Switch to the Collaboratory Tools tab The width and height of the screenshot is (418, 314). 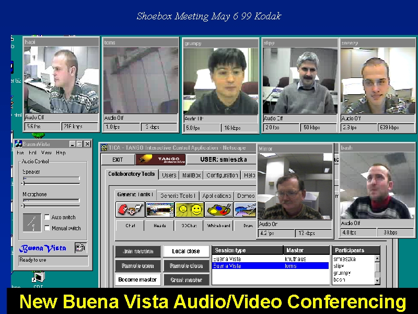click(132, 174)
